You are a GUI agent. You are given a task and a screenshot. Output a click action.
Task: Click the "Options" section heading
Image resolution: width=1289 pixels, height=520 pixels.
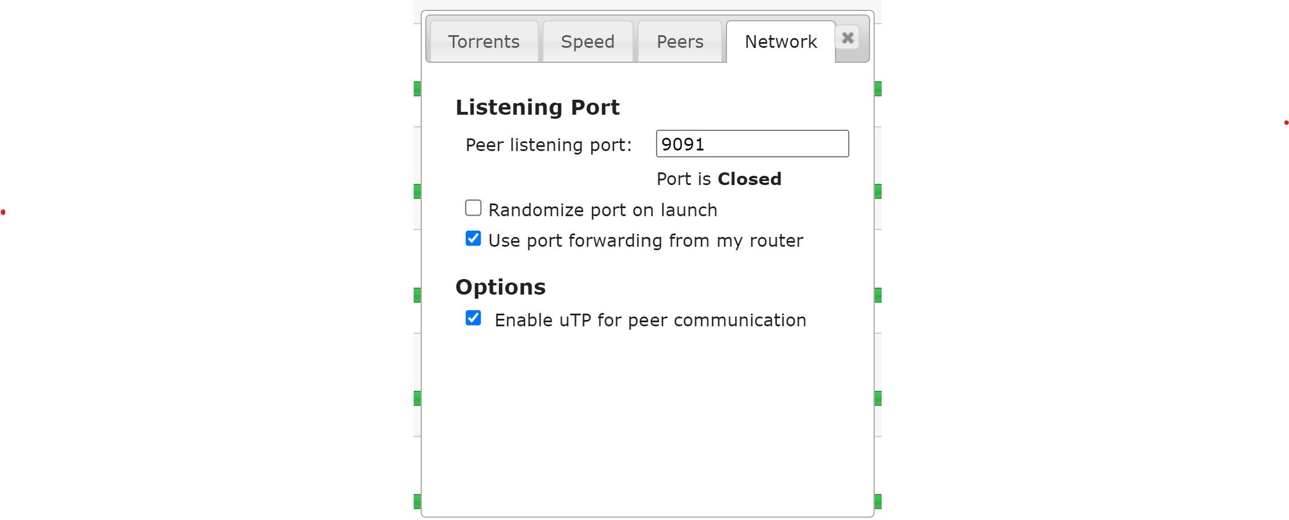pyautogui.click(x=500, y=287)
